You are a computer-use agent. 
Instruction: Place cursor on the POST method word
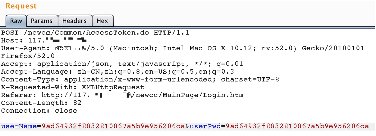(x=10, y=32)
